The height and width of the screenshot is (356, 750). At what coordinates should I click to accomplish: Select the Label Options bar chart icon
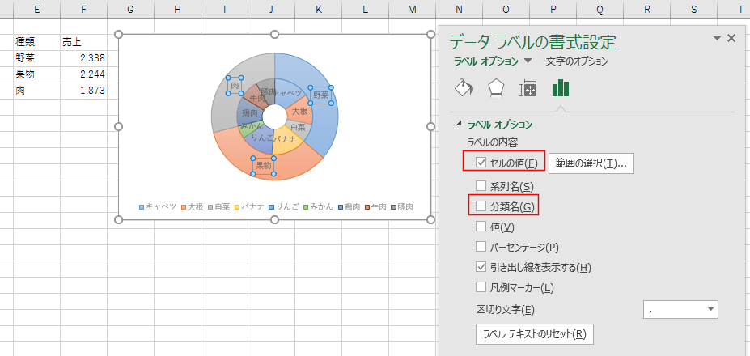[x=561, y=87]
